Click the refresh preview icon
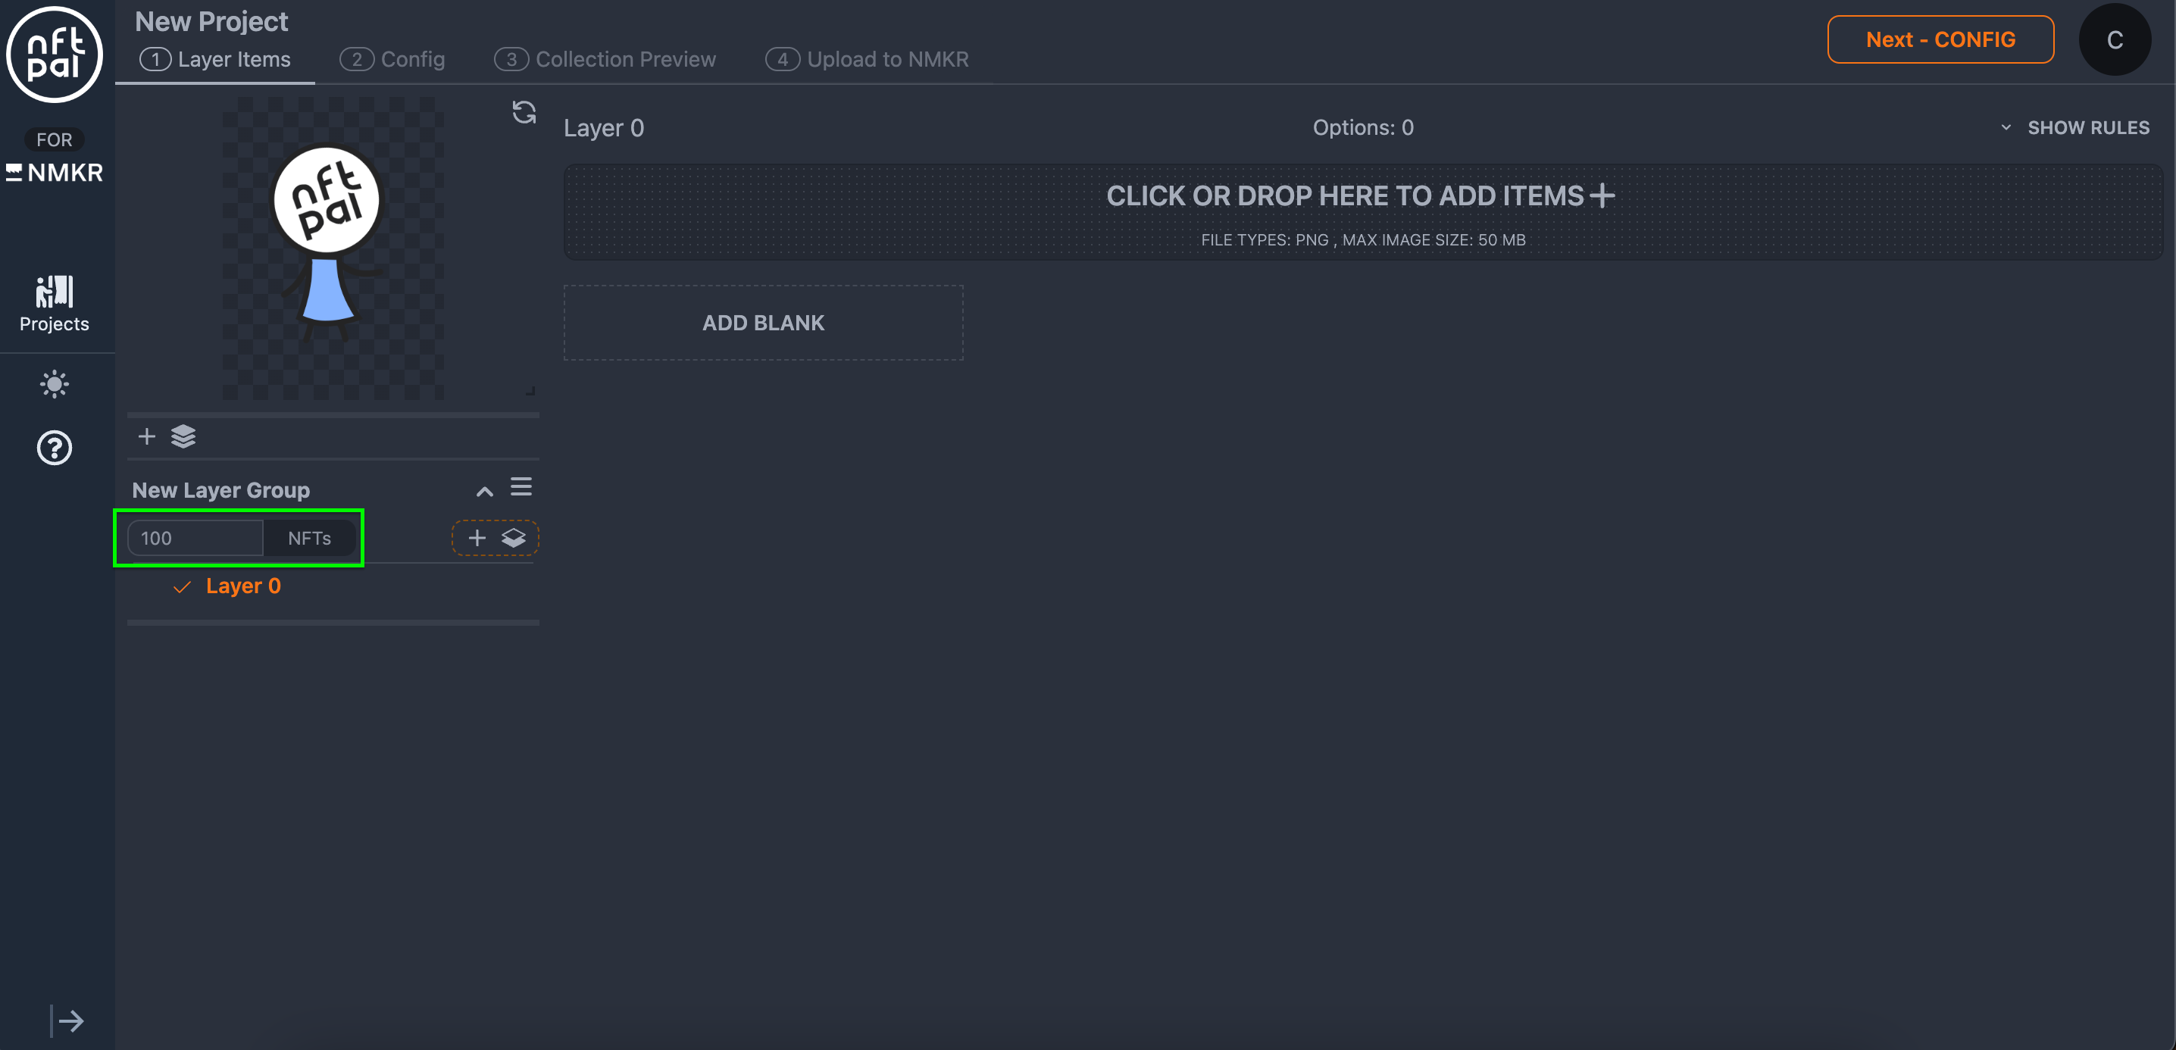2176x1050 pixels. (x=524, y=112)
